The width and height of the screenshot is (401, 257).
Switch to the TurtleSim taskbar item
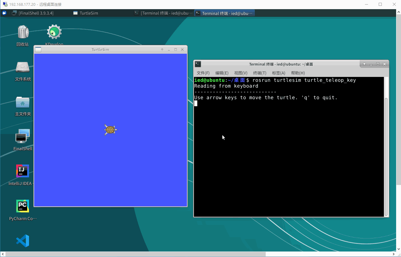click(102, 13)
